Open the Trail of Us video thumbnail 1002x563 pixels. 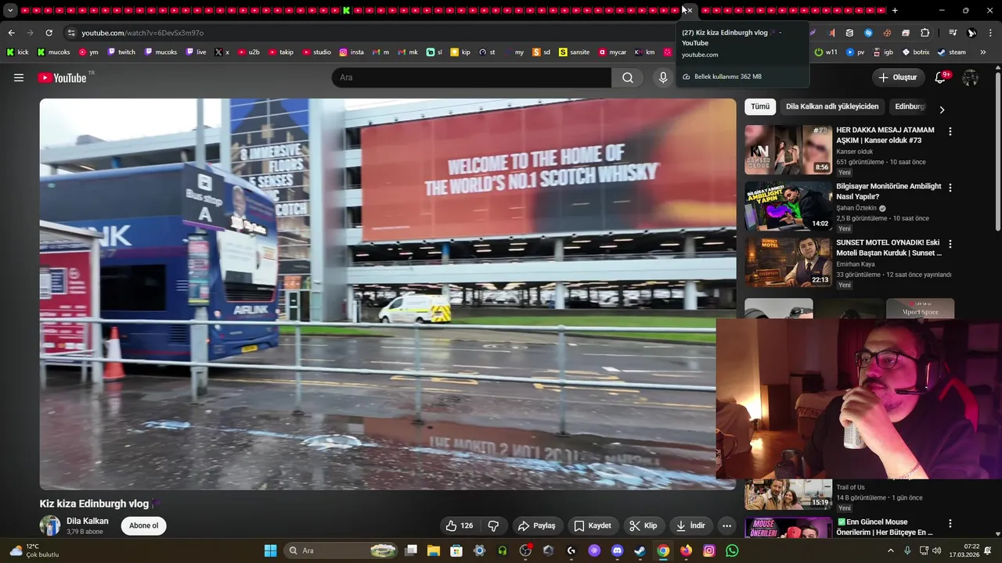[788, 494]
